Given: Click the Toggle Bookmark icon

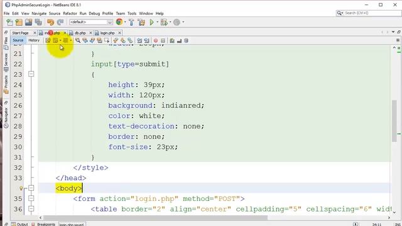Looking at the screenshot, I should point(130,40).
